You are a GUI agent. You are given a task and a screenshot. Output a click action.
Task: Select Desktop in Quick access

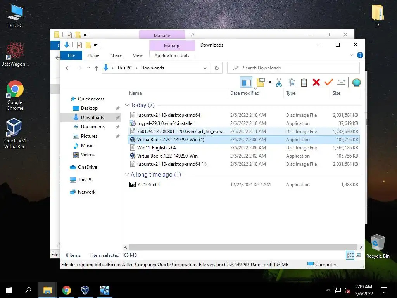[x=89, y=108]
